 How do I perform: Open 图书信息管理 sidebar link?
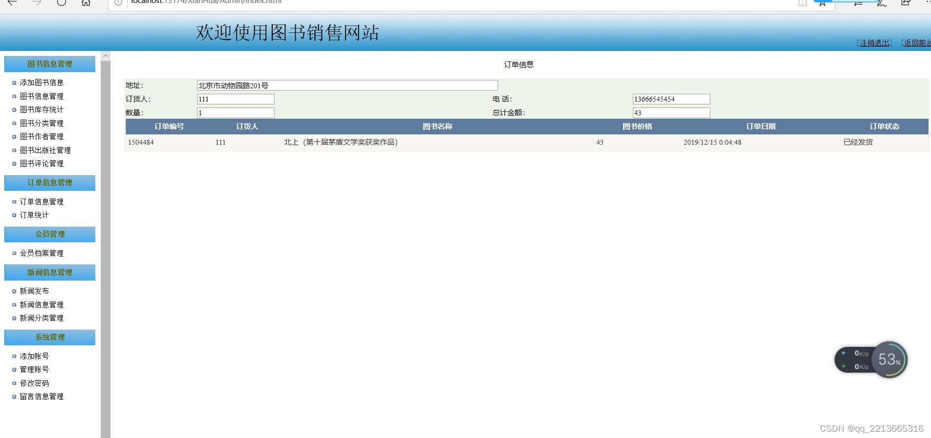42,96
